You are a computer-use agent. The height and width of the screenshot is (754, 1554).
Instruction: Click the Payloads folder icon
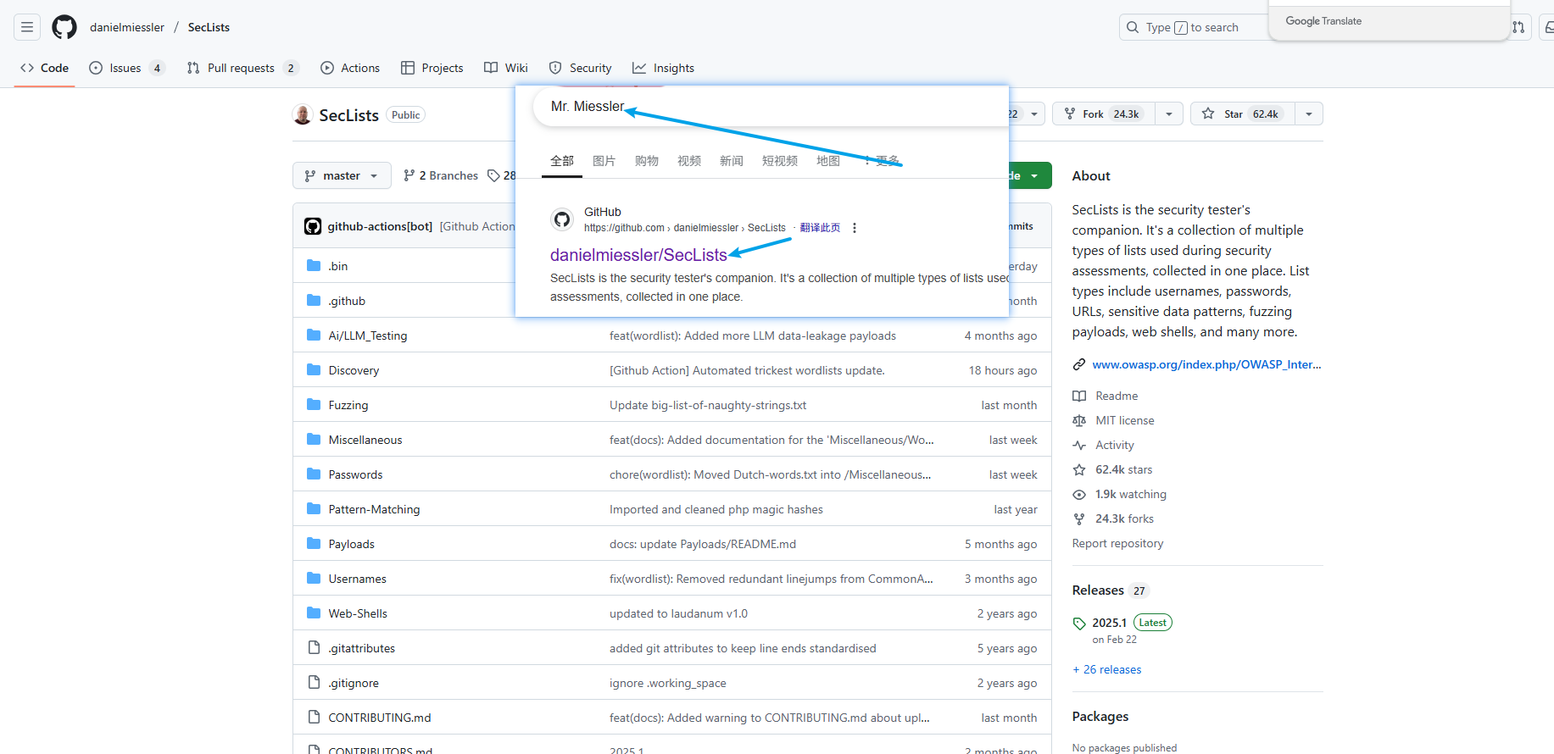[x=314, y=543]
